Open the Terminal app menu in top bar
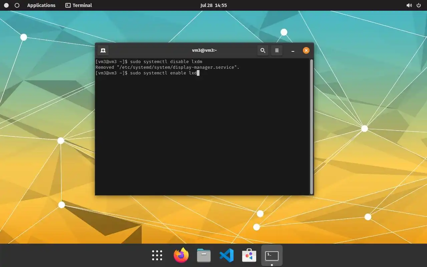 79,5
